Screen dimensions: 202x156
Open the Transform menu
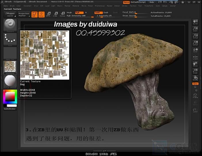point(149,6)
